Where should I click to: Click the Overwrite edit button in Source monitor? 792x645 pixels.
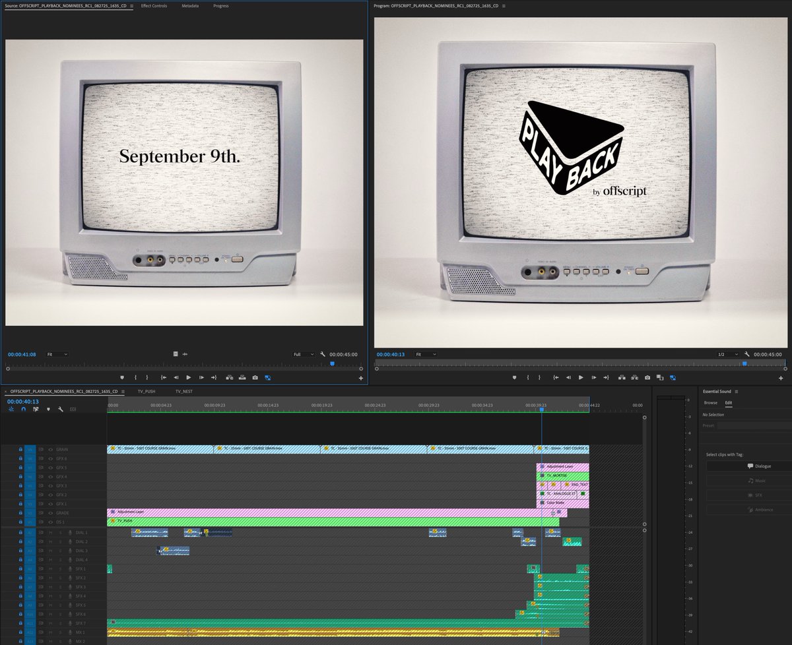(242, 377)
